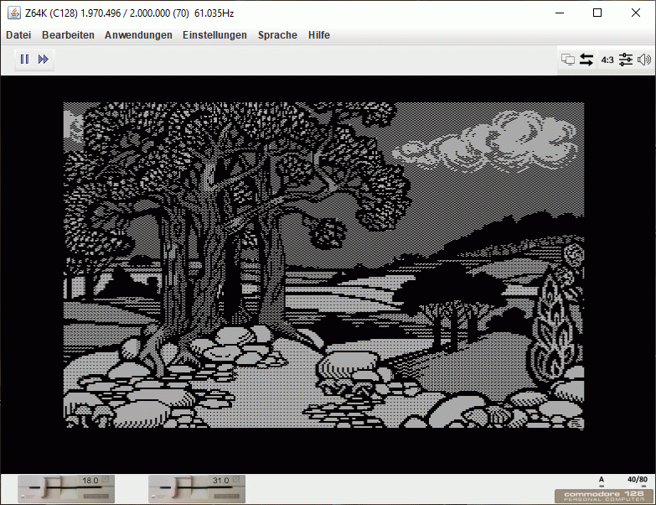The image size is (656, 505).
Task: Click the A indicator in the status bar
Action: click(x=602, y=480)
